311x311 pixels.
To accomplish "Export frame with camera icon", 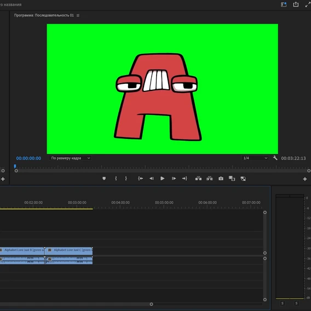I will [x=221, y=178].
